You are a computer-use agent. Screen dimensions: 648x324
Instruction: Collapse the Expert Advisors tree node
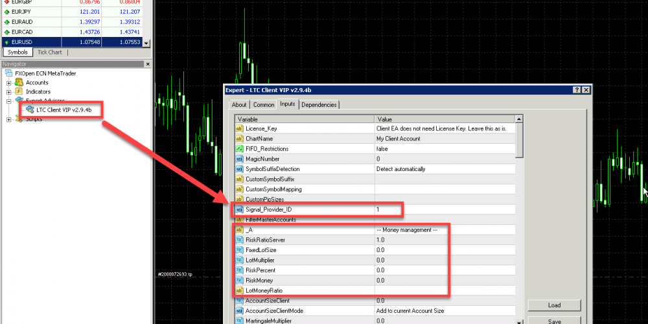point(8,101)
